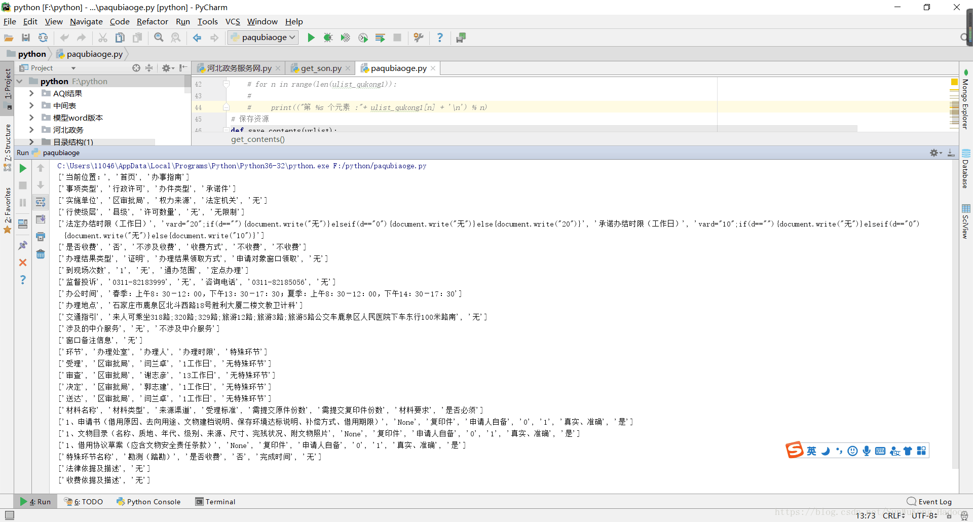Click Restore Layout icon in Run panel
Screen dimensions: 973x522
point(23,223)
